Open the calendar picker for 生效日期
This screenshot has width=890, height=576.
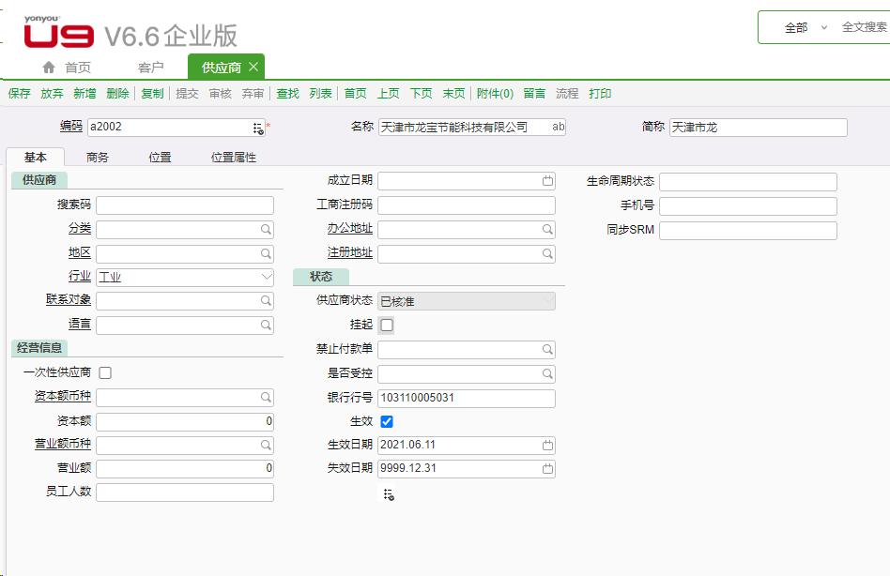546,445
